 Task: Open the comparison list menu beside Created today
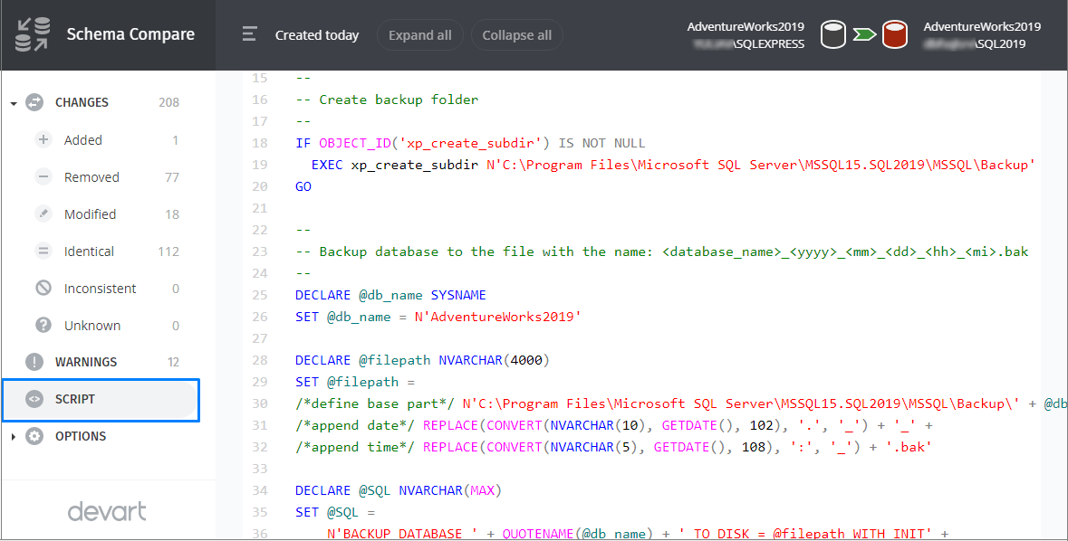pyautogui.click(x=249, y=33)
